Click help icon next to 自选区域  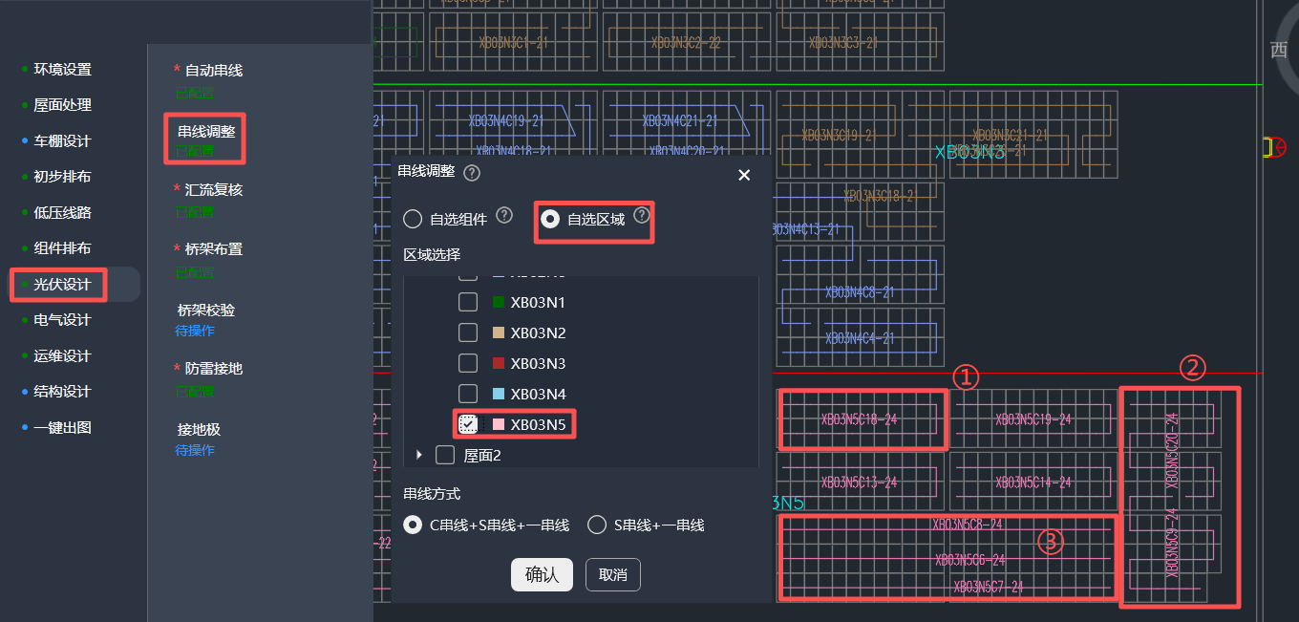(x=642, y=216)
